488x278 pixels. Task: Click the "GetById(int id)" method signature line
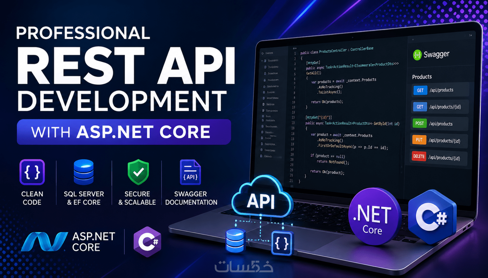pyautogui.click(x=352, y=123)
